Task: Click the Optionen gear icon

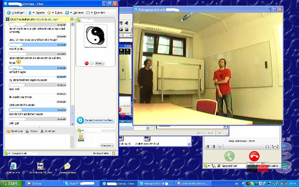Action: click(x=67, y=12)
